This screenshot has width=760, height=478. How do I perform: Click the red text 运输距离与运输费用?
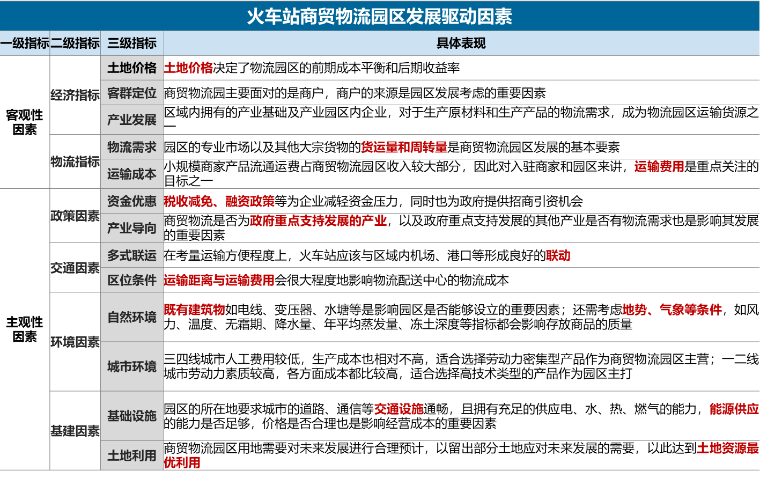click(x=219, y=281)
